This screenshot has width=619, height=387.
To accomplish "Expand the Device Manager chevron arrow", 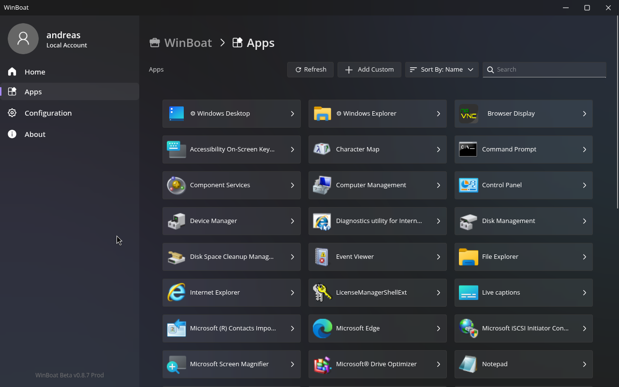I will click(292, 221).
